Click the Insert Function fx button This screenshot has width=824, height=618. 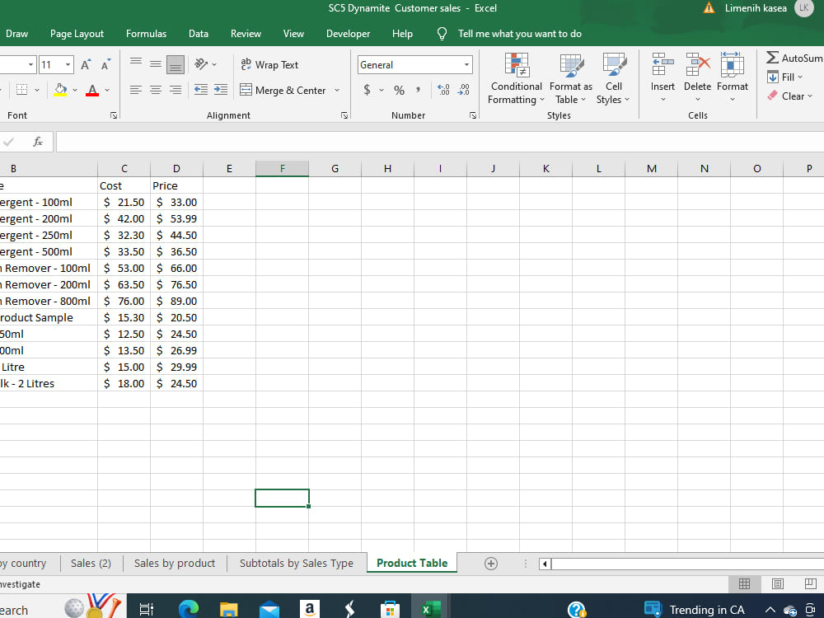click(38, 142)
